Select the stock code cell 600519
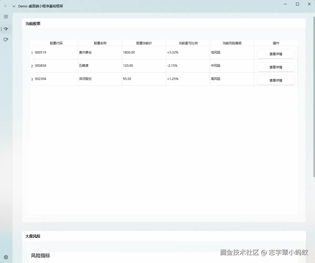This screenshot has width=315, height=263. pos(41,52)
